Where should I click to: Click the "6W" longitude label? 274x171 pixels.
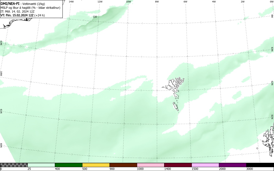185,2
